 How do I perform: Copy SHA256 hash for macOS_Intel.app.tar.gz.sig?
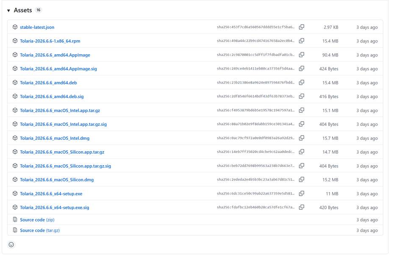(302, 124)
